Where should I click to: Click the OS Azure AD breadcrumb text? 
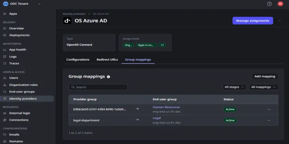[101, 14]
